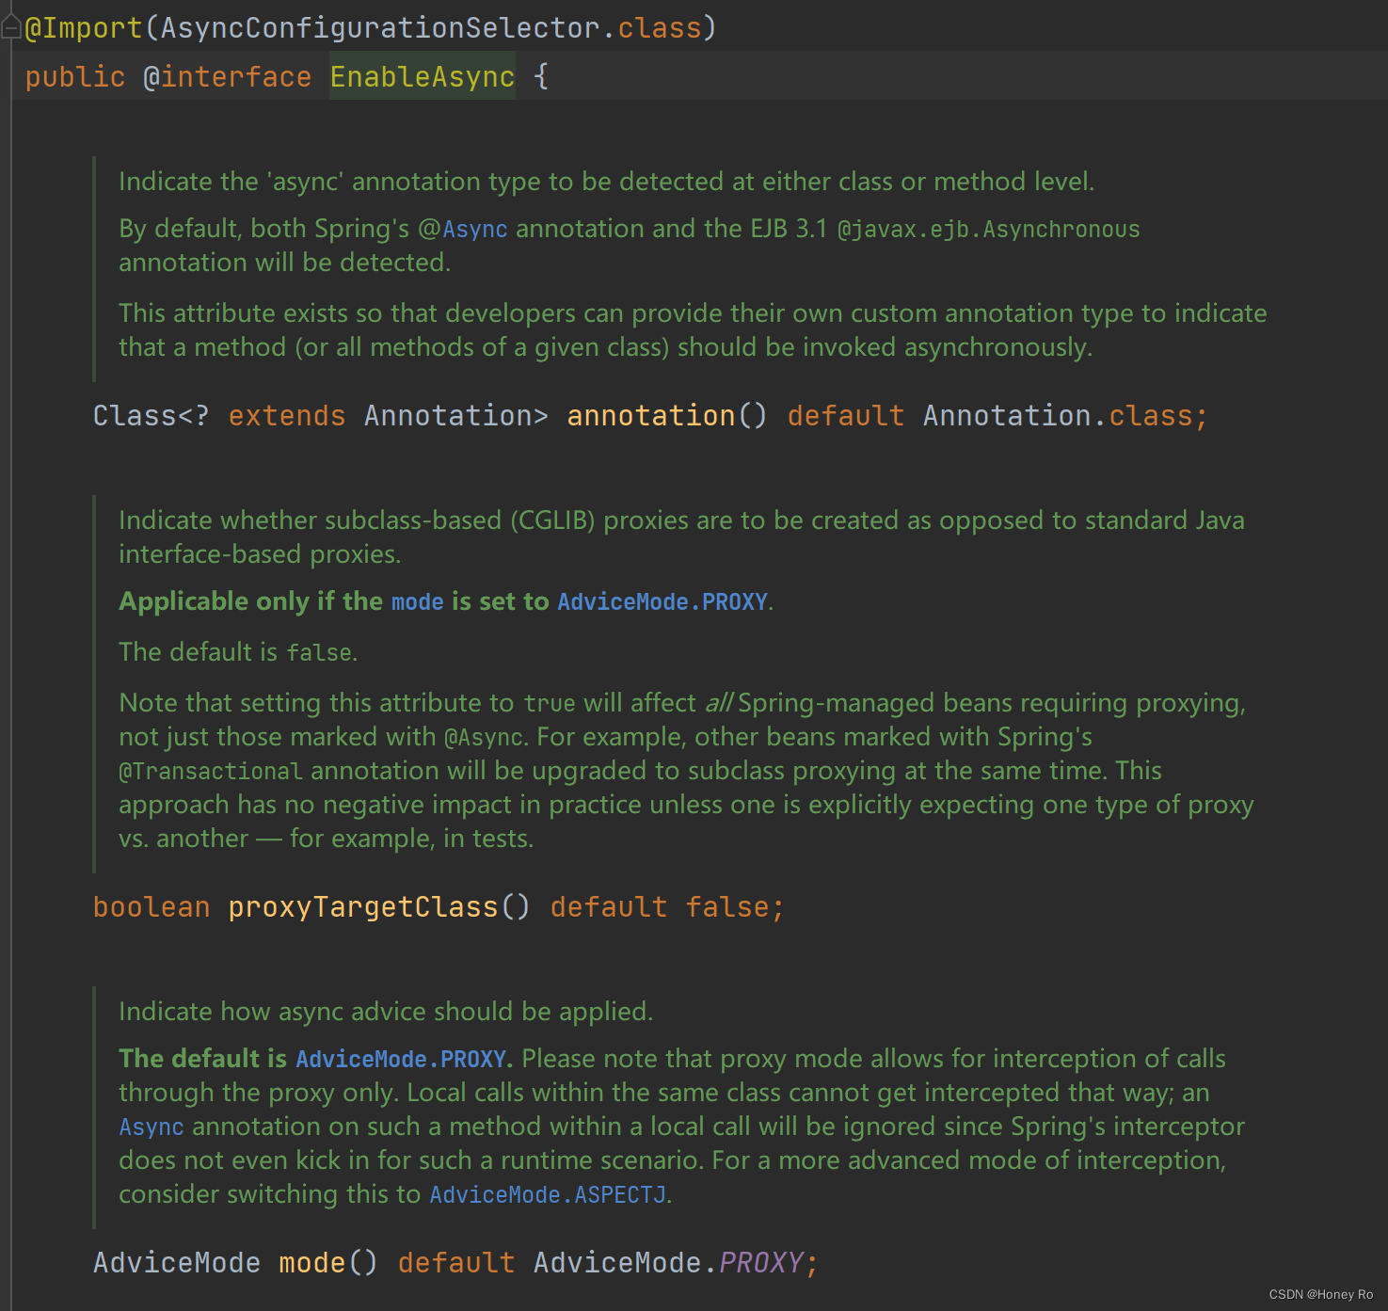Click the mode() method name
Image resolution: width=1388 pixels, height=1311 pixels.
[x=312, y=1263]
